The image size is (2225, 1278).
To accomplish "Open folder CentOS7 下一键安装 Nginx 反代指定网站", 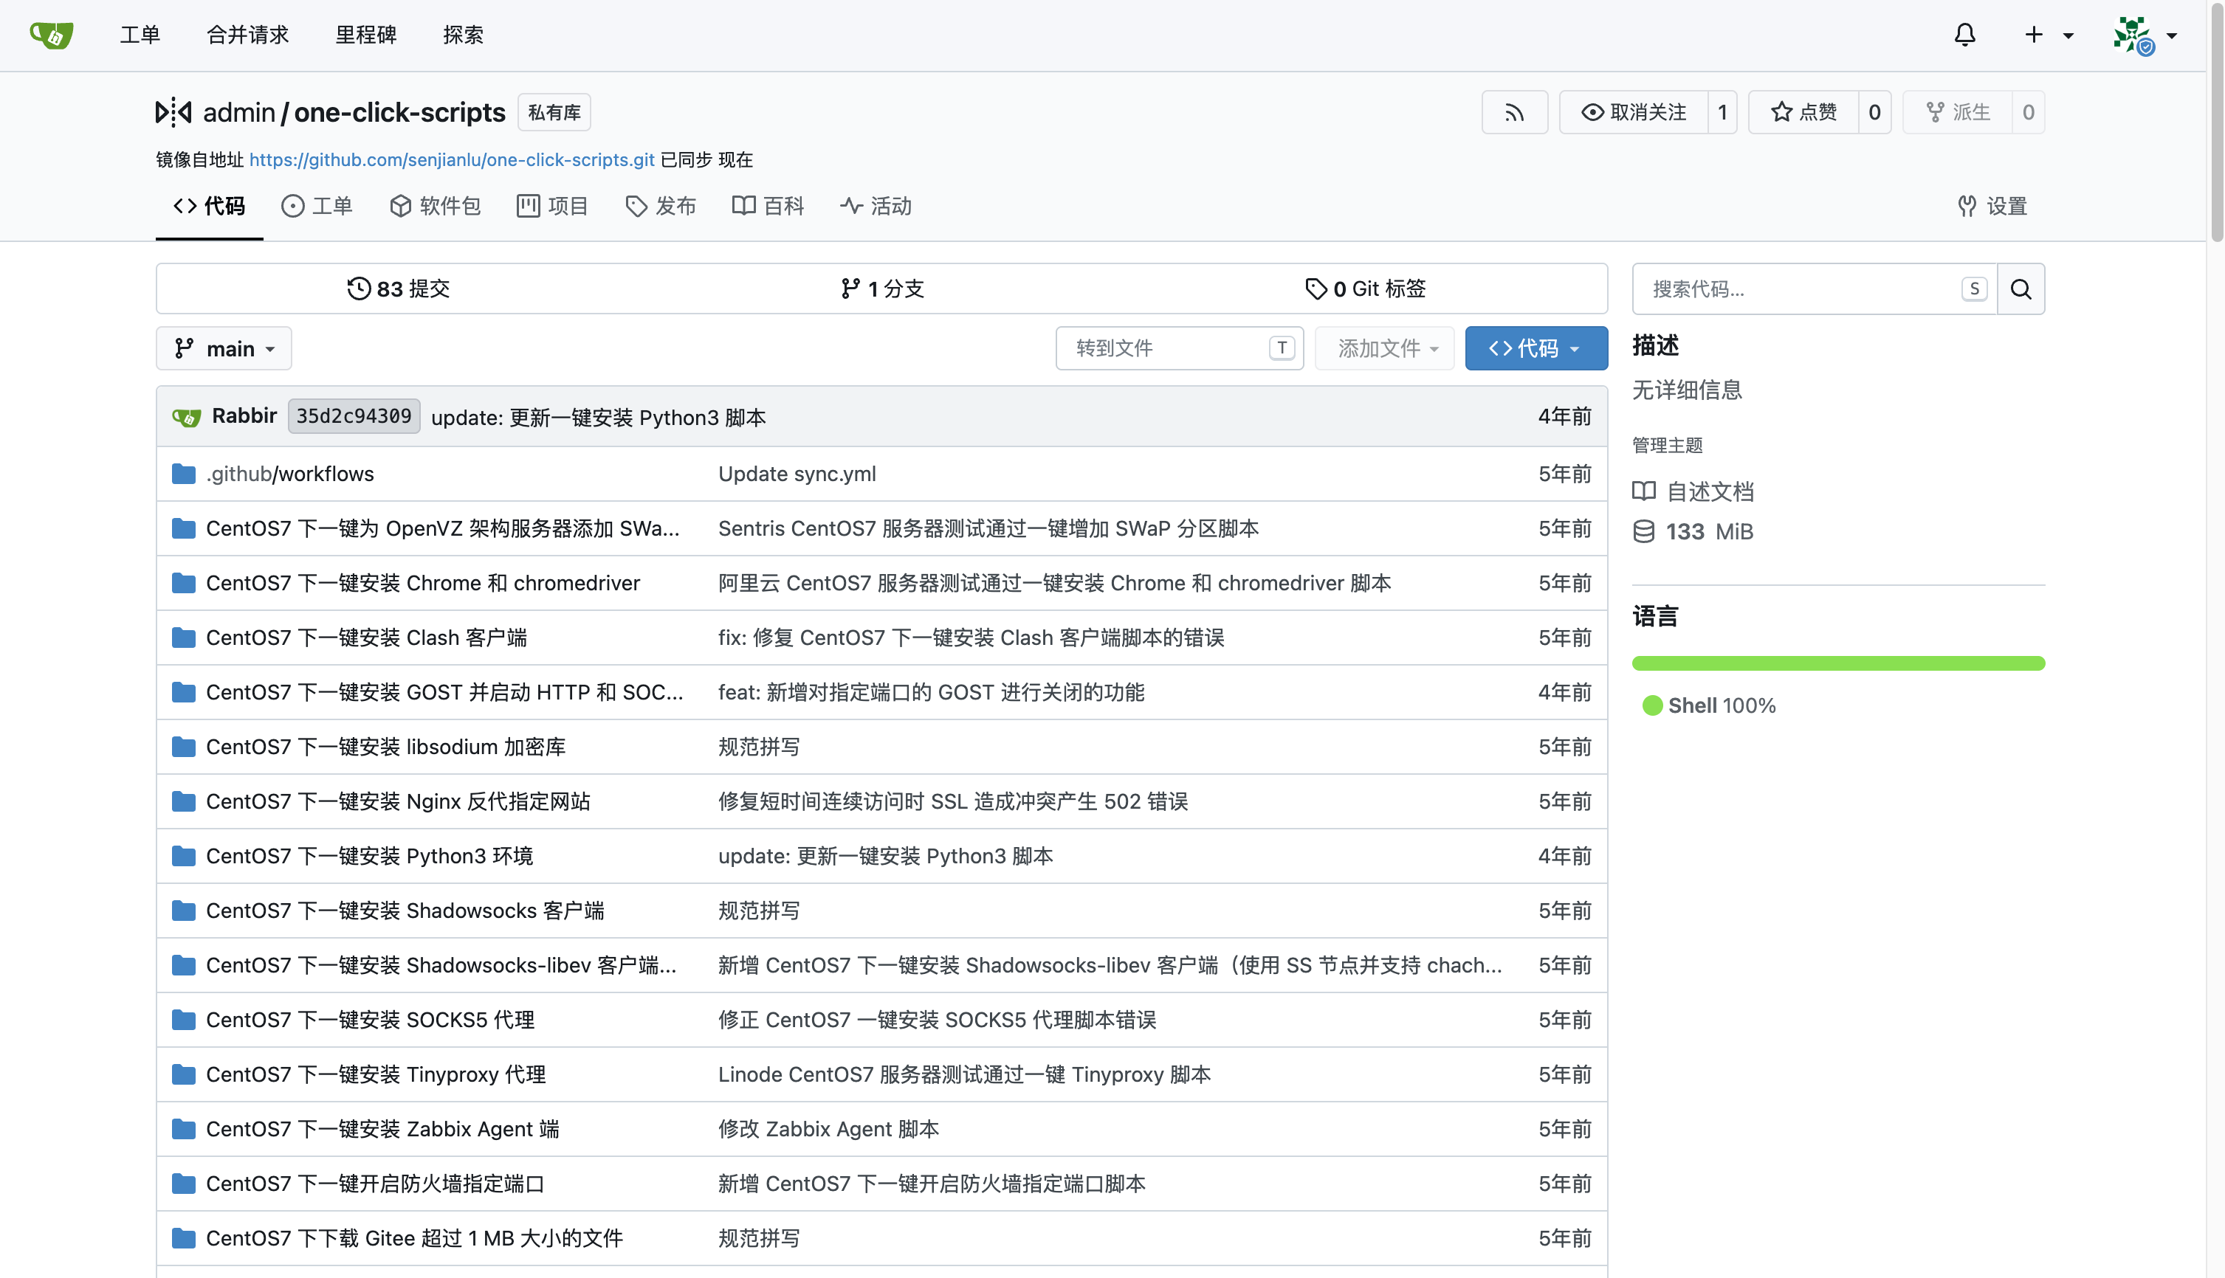I will (x=399, y=801).
